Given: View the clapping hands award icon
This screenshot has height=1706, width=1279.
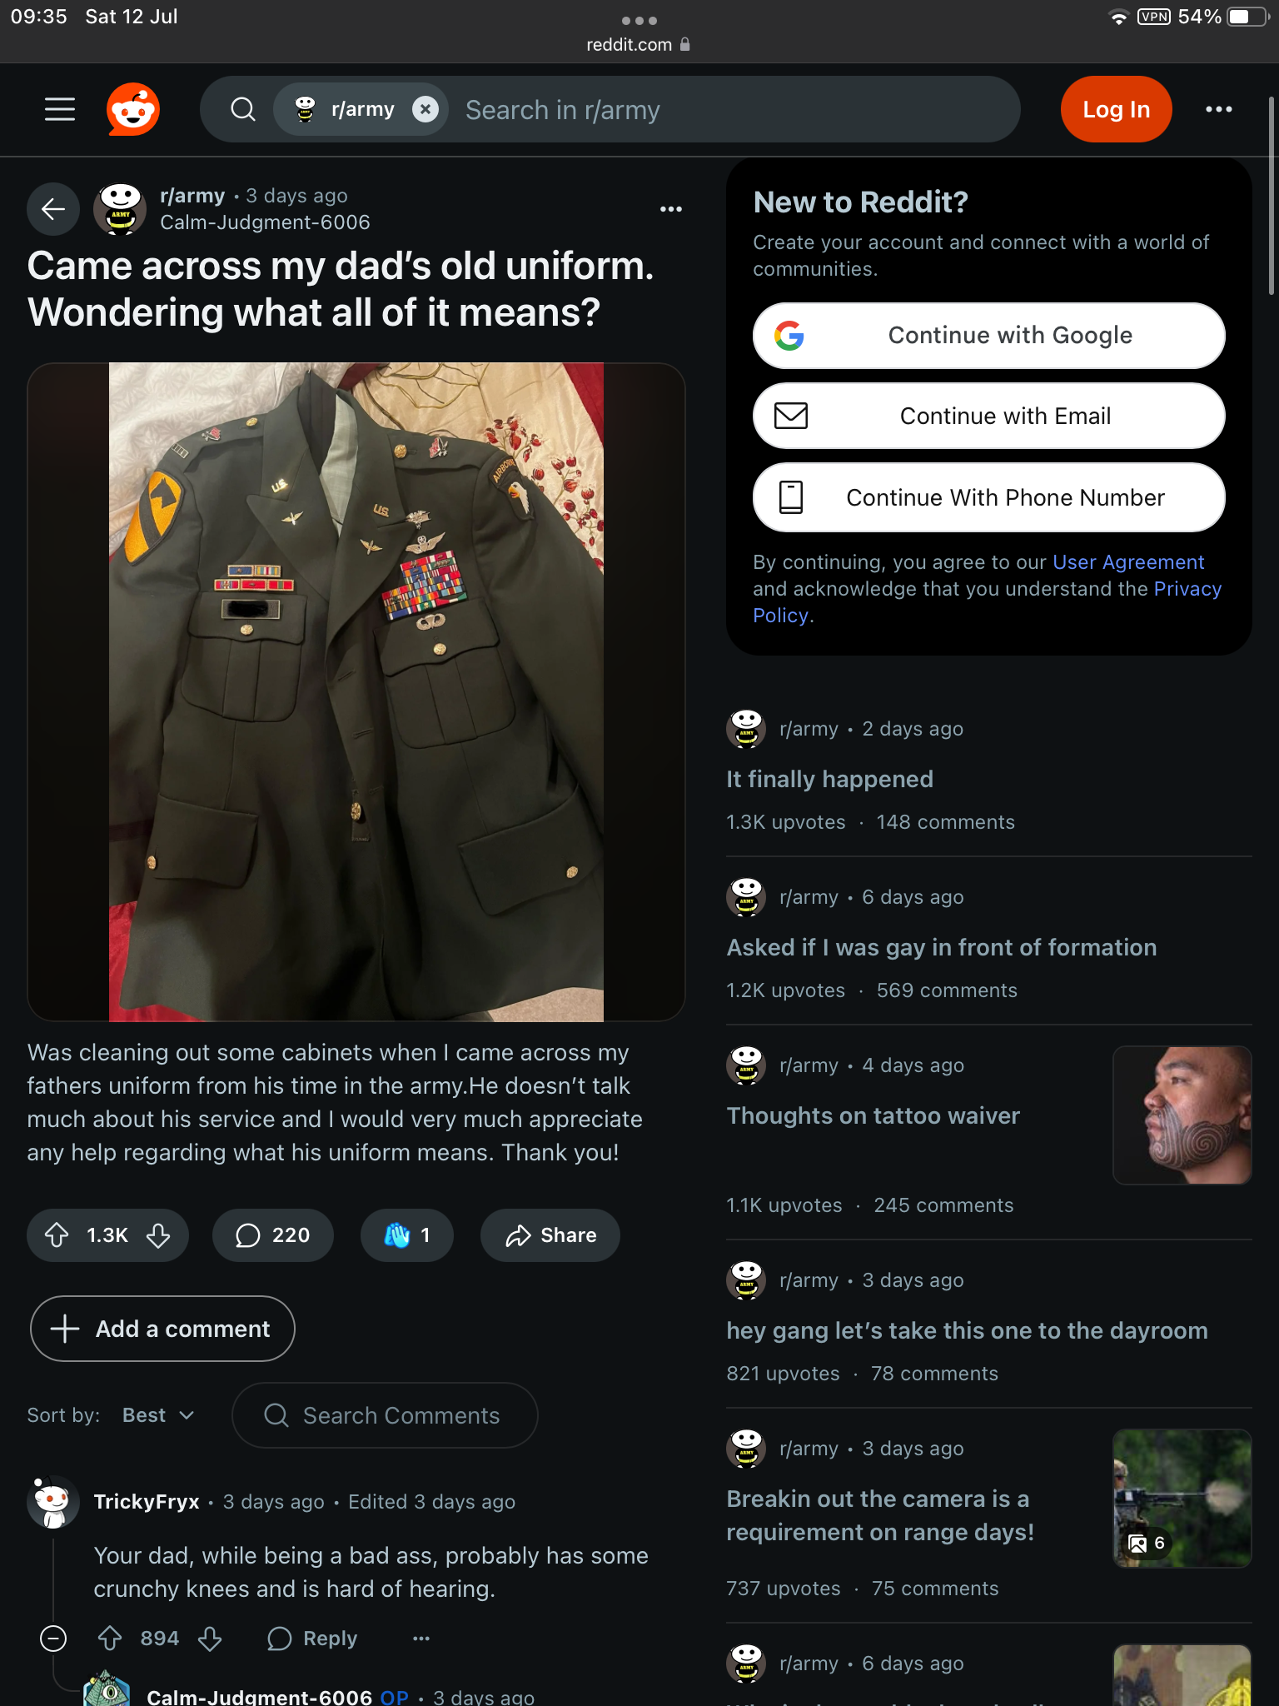Looking at the screenshot, I should pos(397,1235).
